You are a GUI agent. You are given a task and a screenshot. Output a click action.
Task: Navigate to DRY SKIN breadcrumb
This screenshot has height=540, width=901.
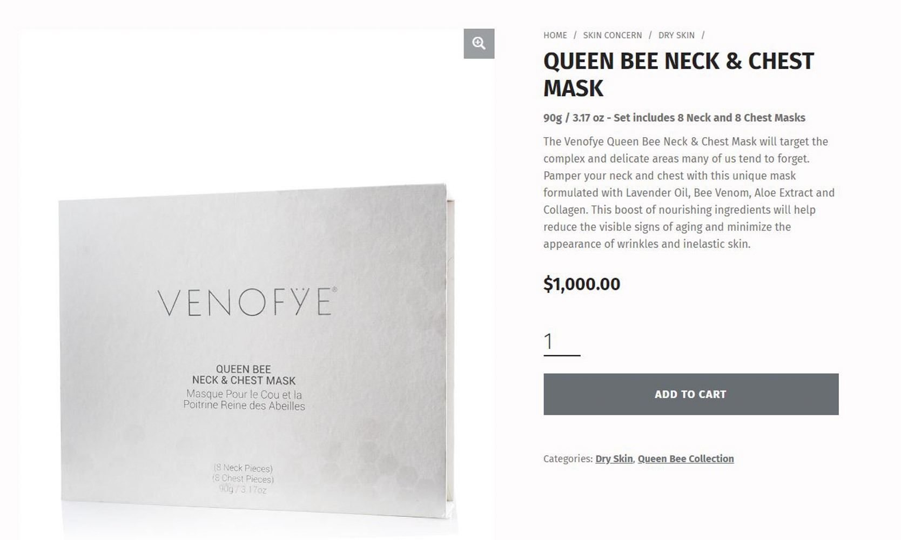[676, 35]
